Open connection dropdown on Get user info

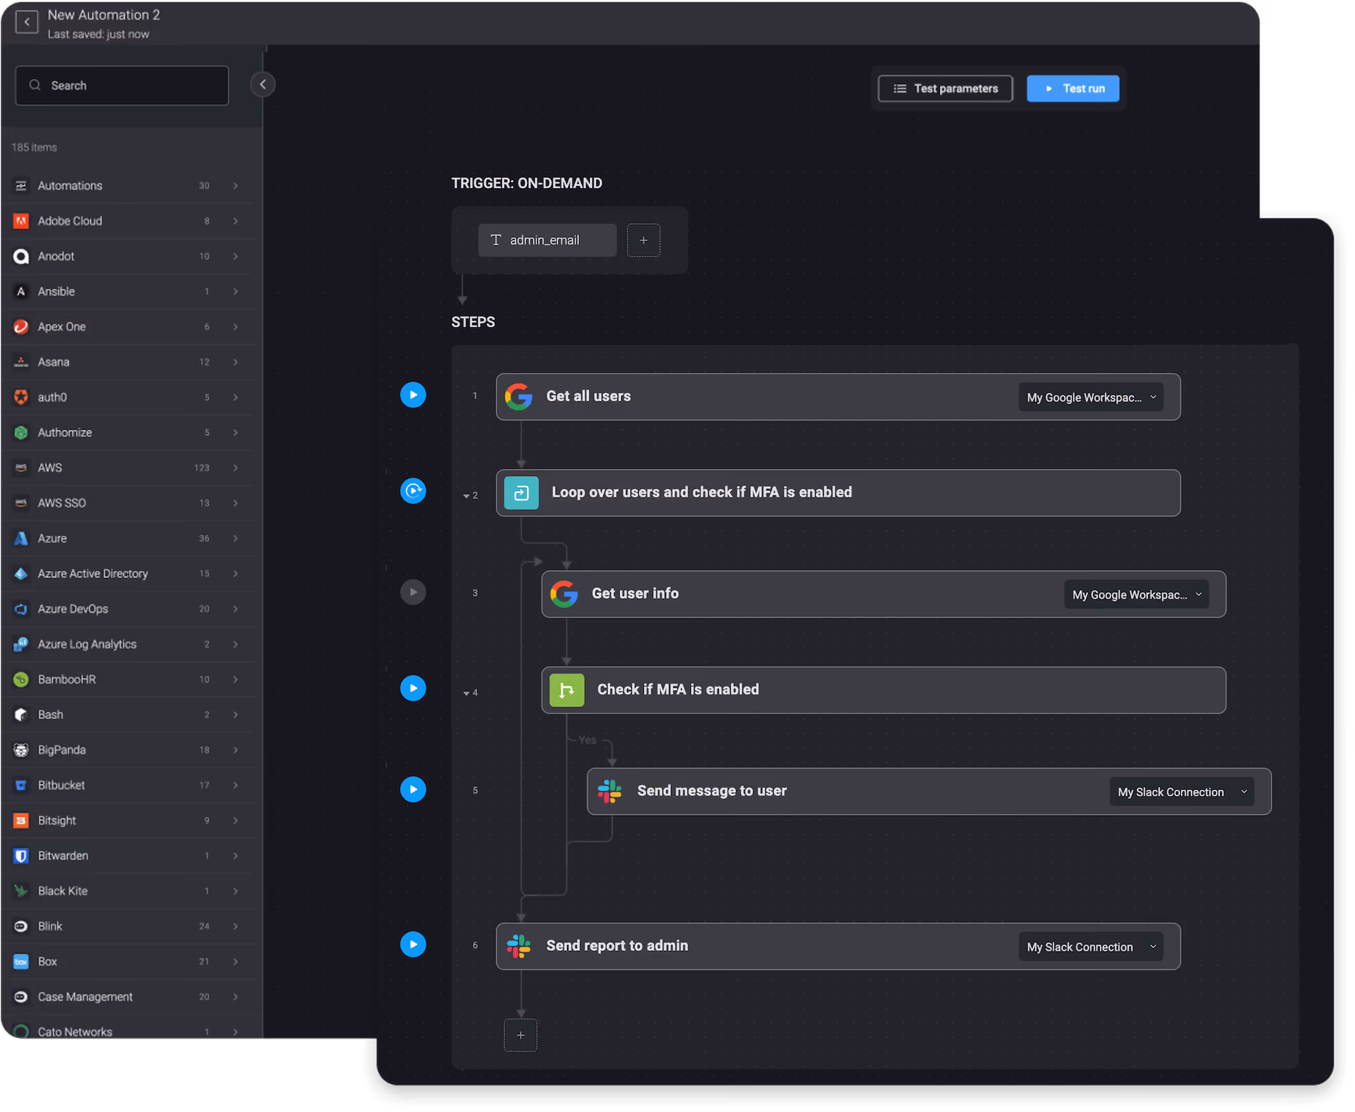1136,594
